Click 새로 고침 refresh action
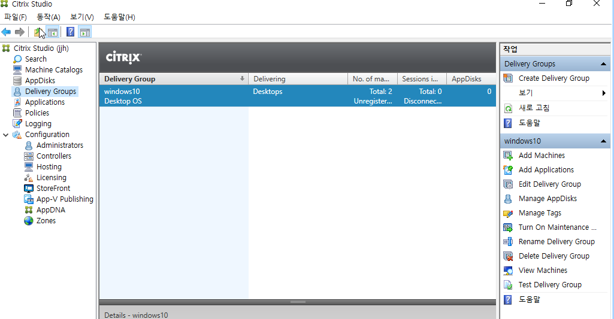 [x=534, y=108]
